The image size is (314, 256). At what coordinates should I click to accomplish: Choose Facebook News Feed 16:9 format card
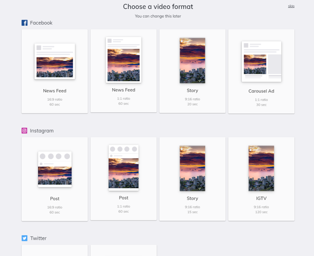54,71
